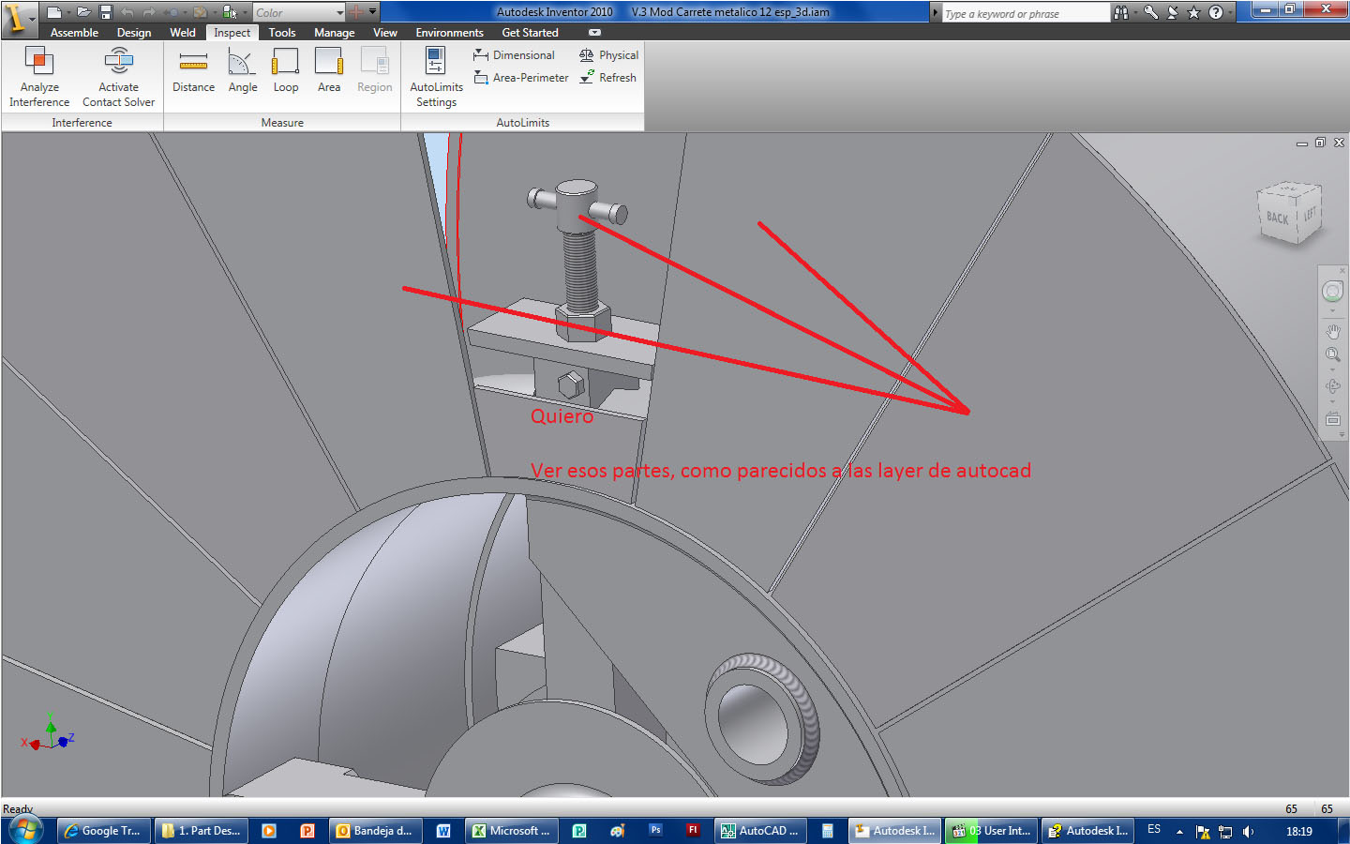Viewport: 1350px width, 844px height.
Task: Select the Inspect tab
Action: 232,33
